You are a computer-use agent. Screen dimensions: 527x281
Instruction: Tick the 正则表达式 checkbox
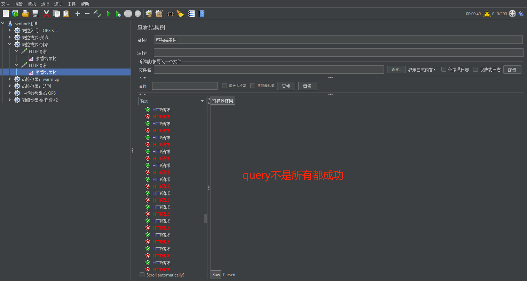coord(253,86)
